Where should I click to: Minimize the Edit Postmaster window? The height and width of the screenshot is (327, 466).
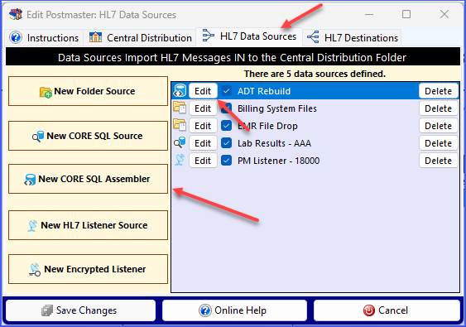pyautogui.click(x=369, y=14)
